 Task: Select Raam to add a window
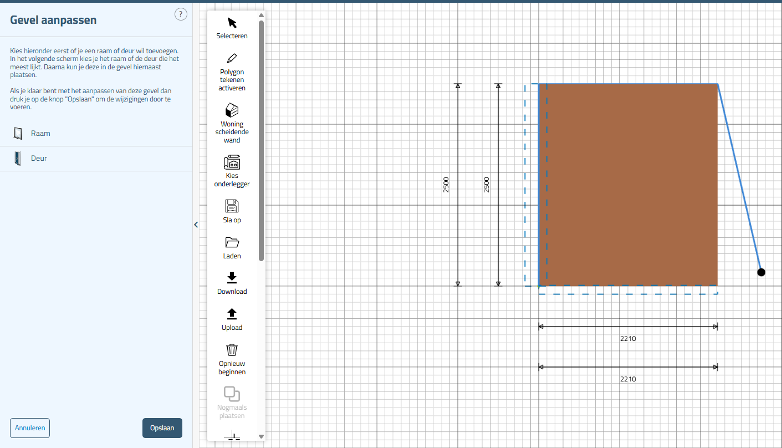coord(40,134)
